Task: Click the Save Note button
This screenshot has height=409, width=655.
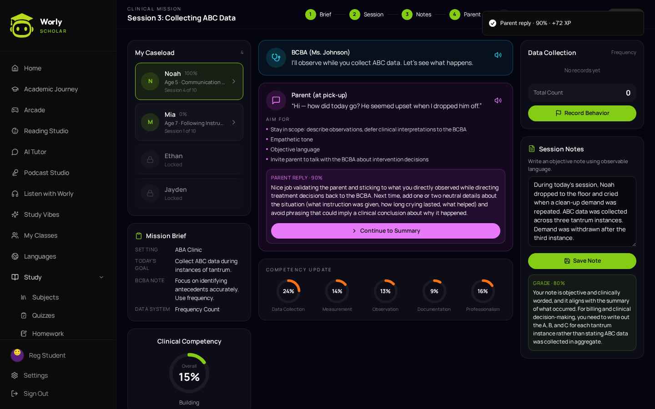Action: point(582,261)
